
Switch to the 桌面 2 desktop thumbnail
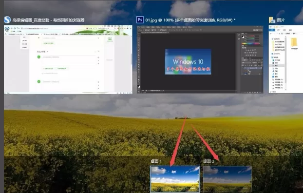click(227, 179)
